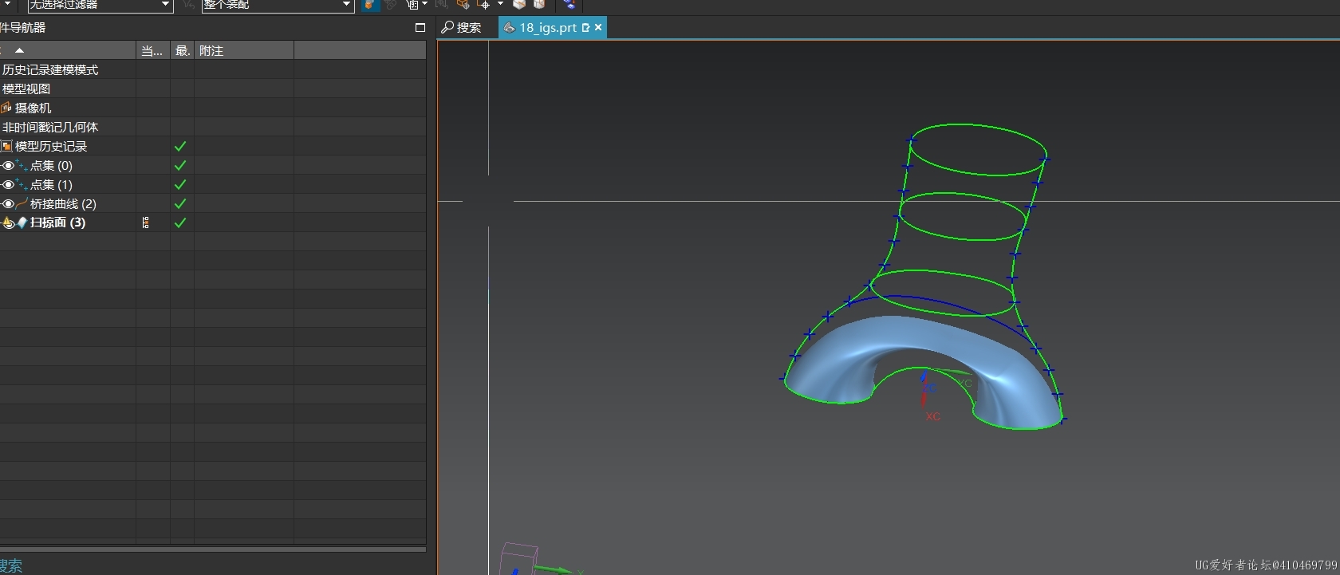Click the bracketed frame icon in toolbar
Image resolution: width=1340 pixels, height=575 pixels.
(442, 5)
